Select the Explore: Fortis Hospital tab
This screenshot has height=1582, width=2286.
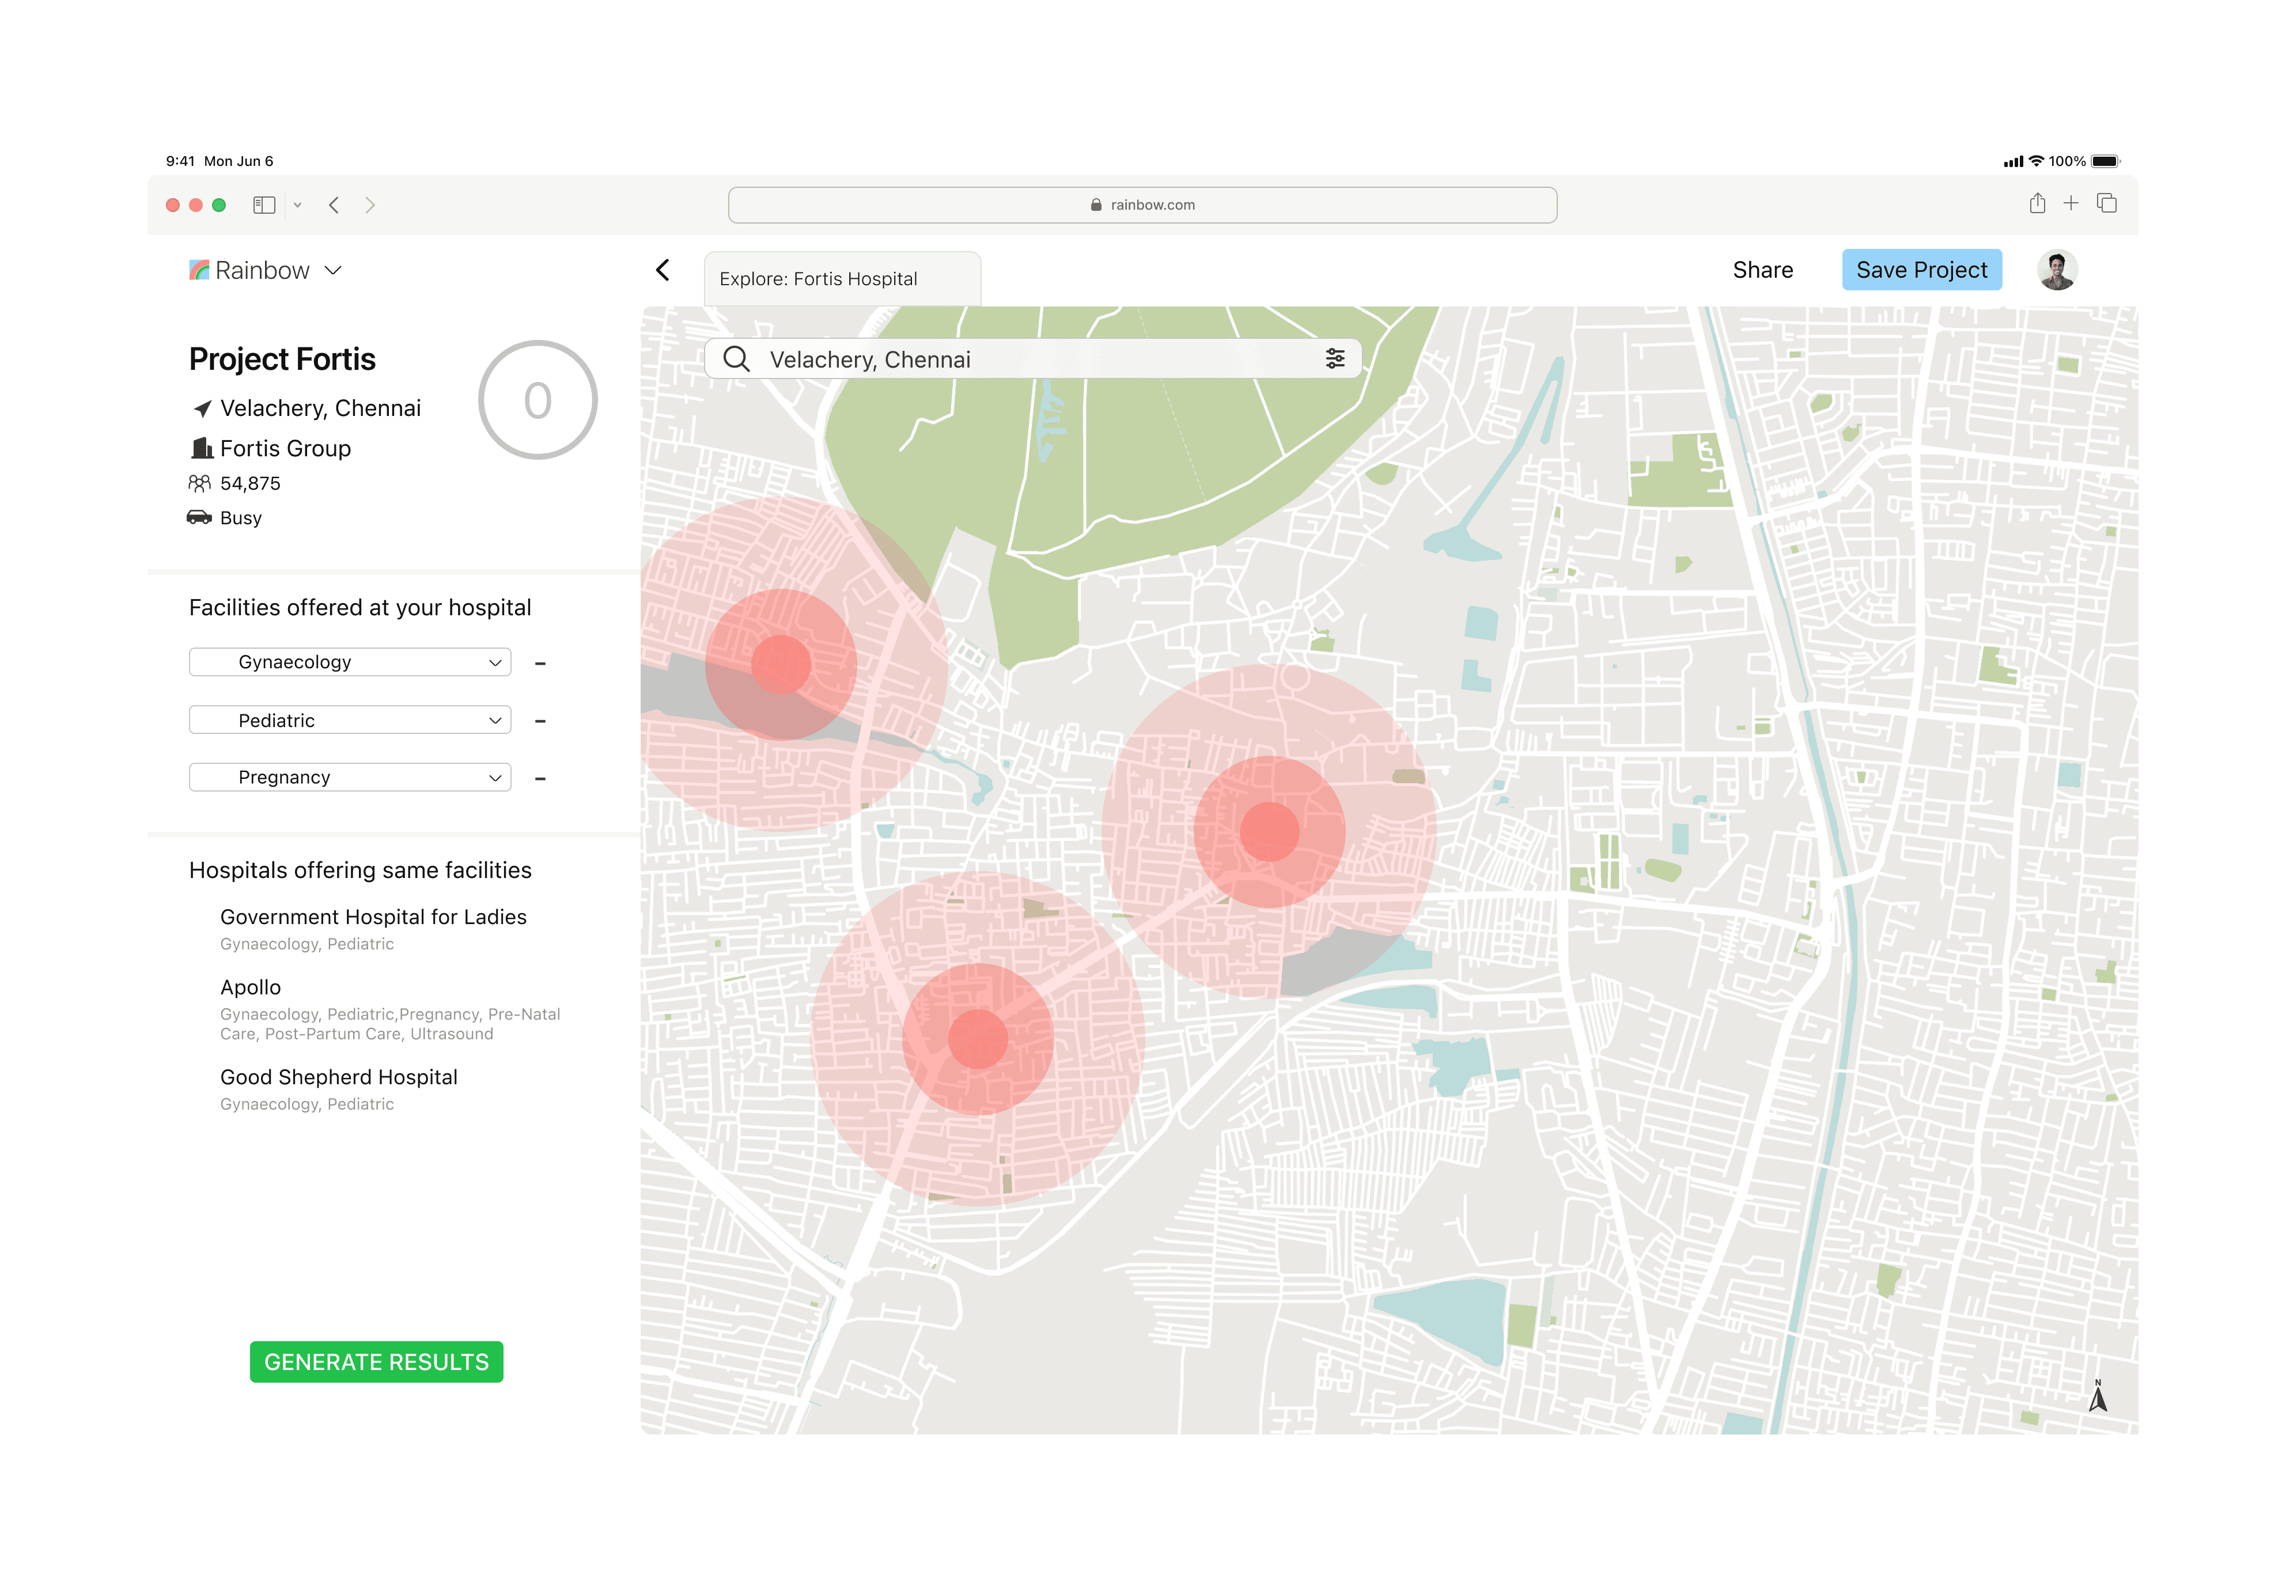(x=841, y=279)
